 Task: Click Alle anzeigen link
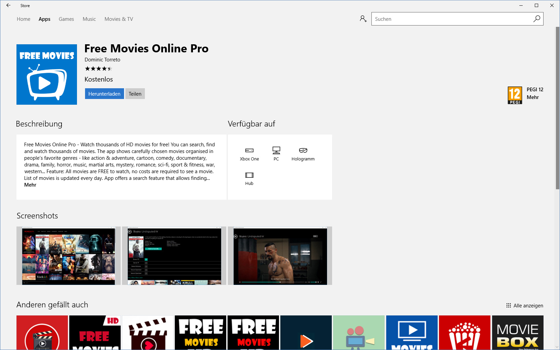point(528,305)
